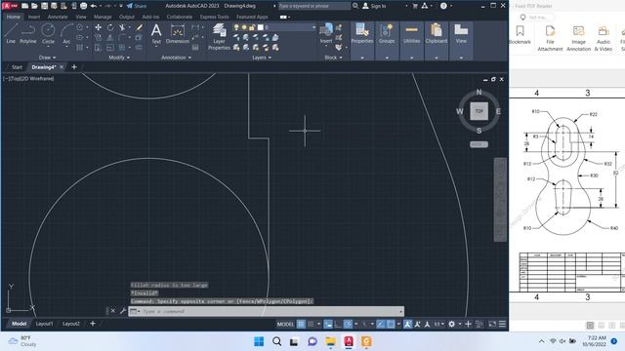Click the Undo arrow in quick access toolbar
625x351 pixels.
[x=94, y=6]
